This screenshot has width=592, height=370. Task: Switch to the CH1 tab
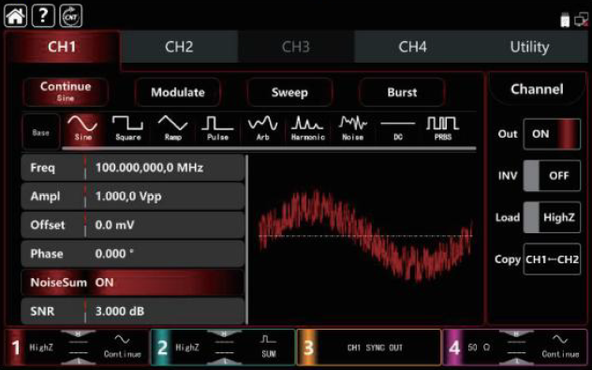(x=63, y=47)
